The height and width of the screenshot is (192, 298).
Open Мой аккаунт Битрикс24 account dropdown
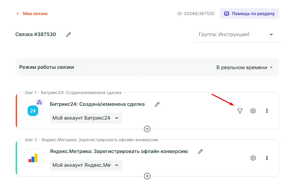(x=86, y=118)
